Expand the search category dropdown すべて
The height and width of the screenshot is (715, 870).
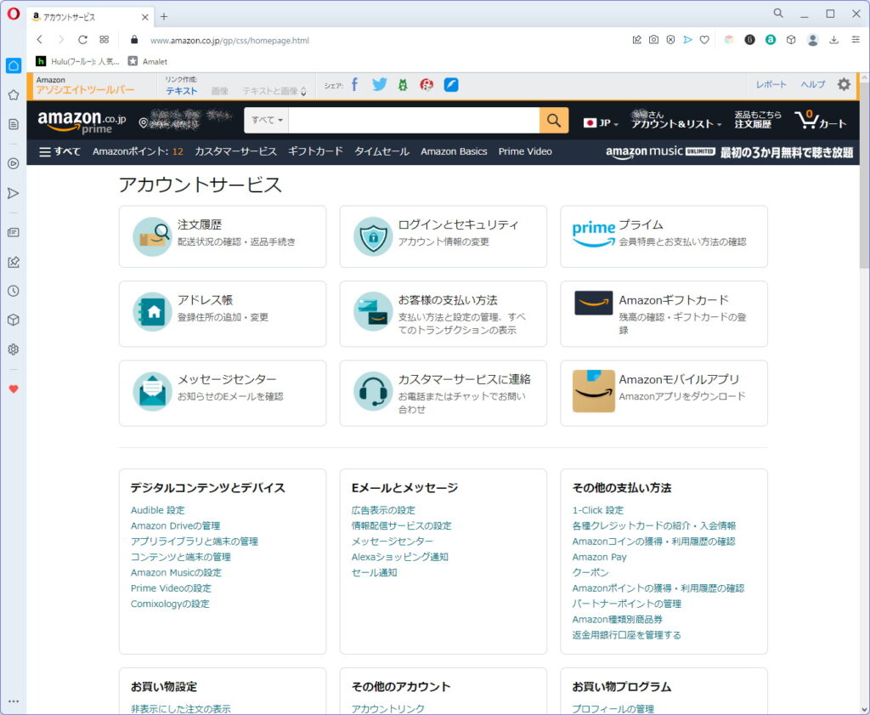pos(267,120)
